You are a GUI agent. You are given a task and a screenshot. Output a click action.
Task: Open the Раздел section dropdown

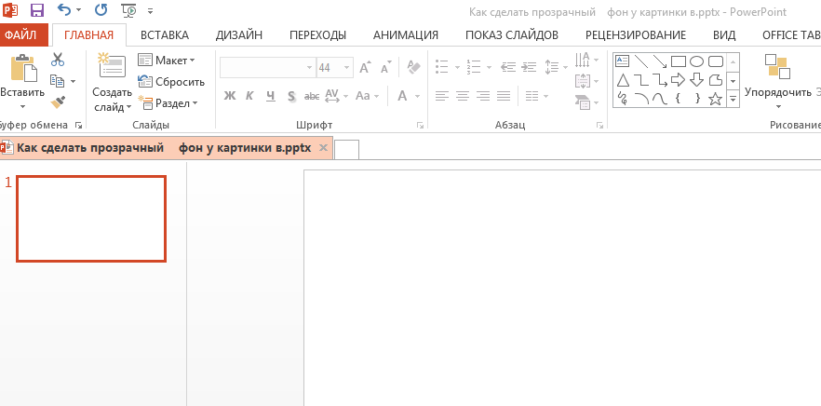click(168, 103)
